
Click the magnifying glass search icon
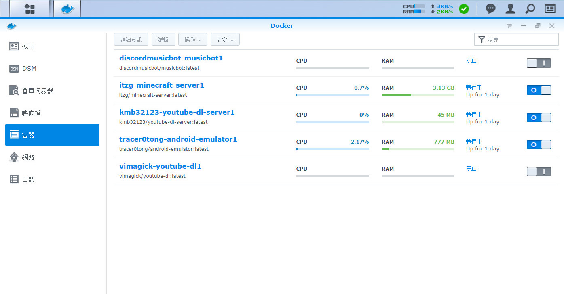530,9
